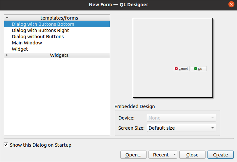
Task: Select the Widget template
Action: tap(20, 49)
